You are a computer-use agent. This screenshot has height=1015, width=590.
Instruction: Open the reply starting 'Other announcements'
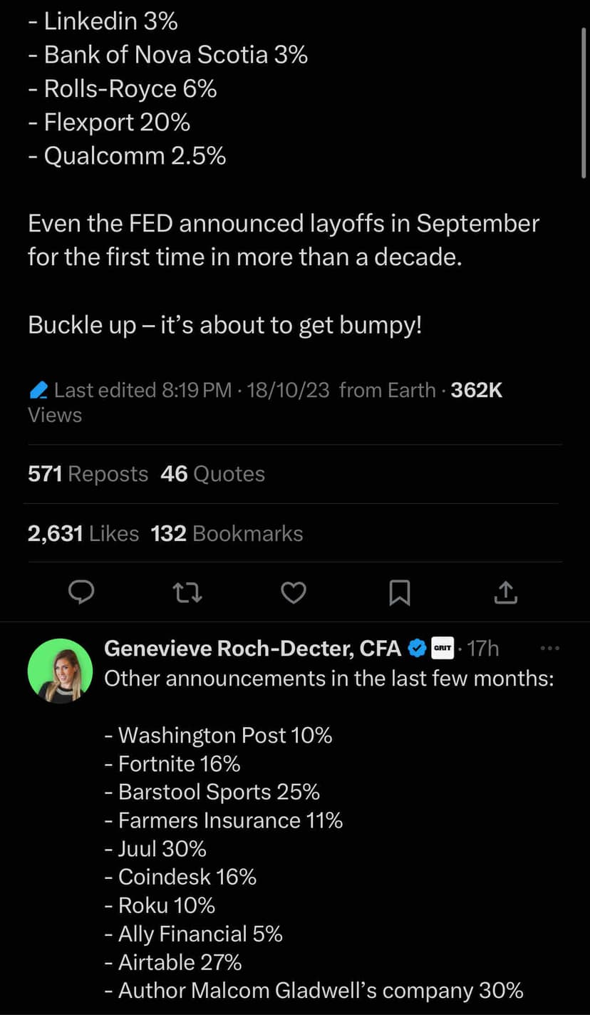click(x=328, y=679)
